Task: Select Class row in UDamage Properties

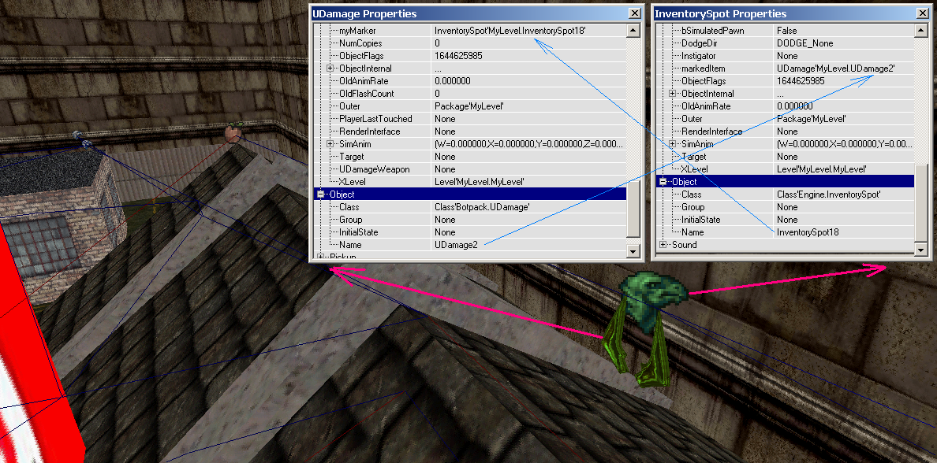Action: pos(470,207)
